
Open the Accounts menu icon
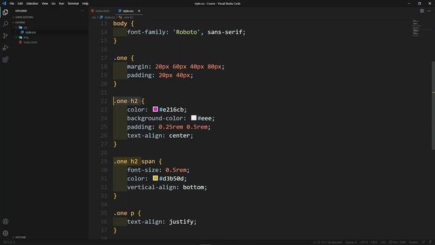coord(5,221)
